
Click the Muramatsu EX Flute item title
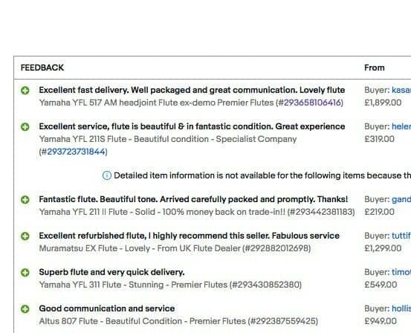(x=175, y=248)
